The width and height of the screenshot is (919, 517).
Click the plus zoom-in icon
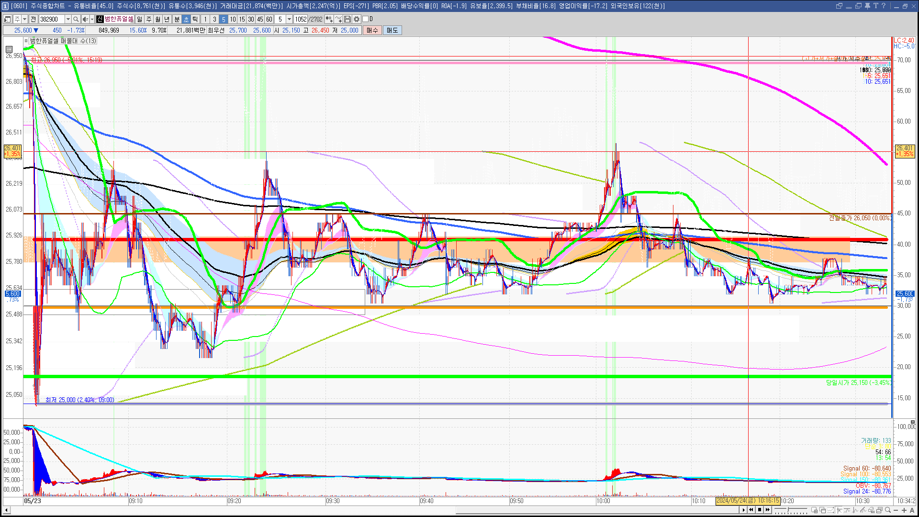[x=904, y=510]
